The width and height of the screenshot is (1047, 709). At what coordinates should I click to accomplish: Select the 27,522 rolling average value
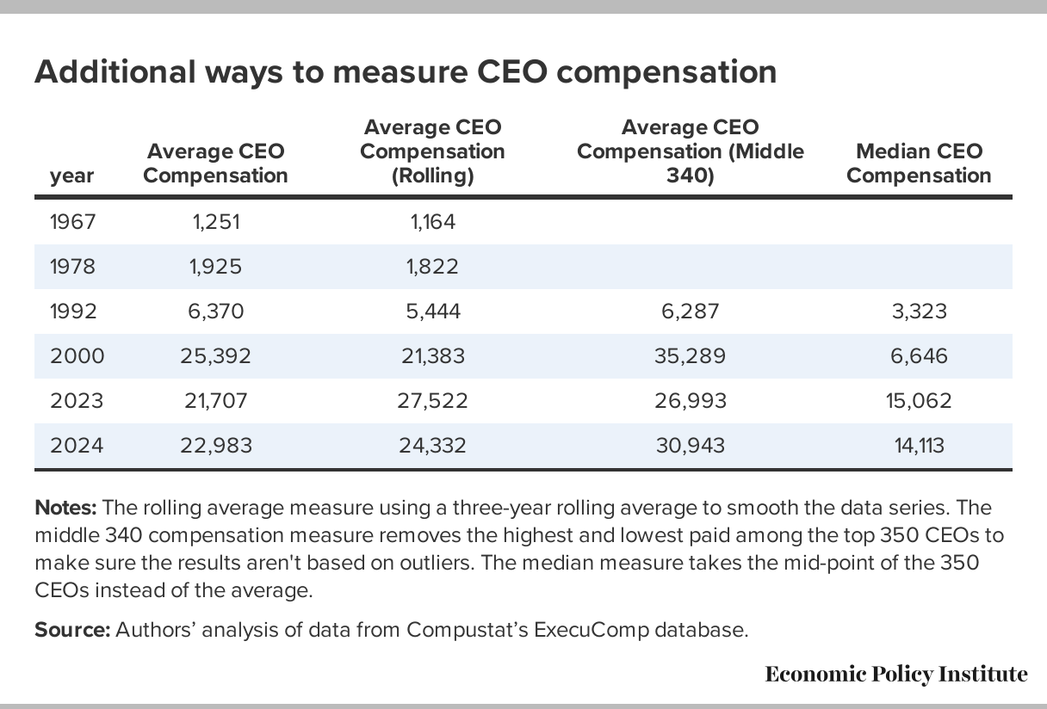432,401
